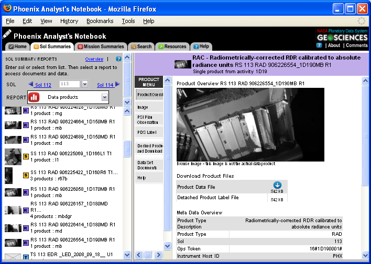Open the Edit menu
371x264 pixels.
tap(27, 21)
